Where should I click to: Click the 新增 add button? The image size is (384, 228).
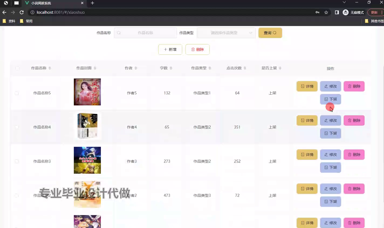(170, 49)
